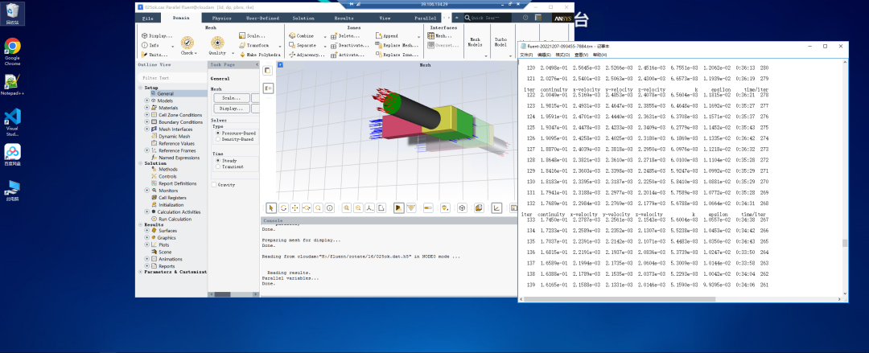Open the Adjacency dialog
The image size is (869, 353).
coord(307,55)
